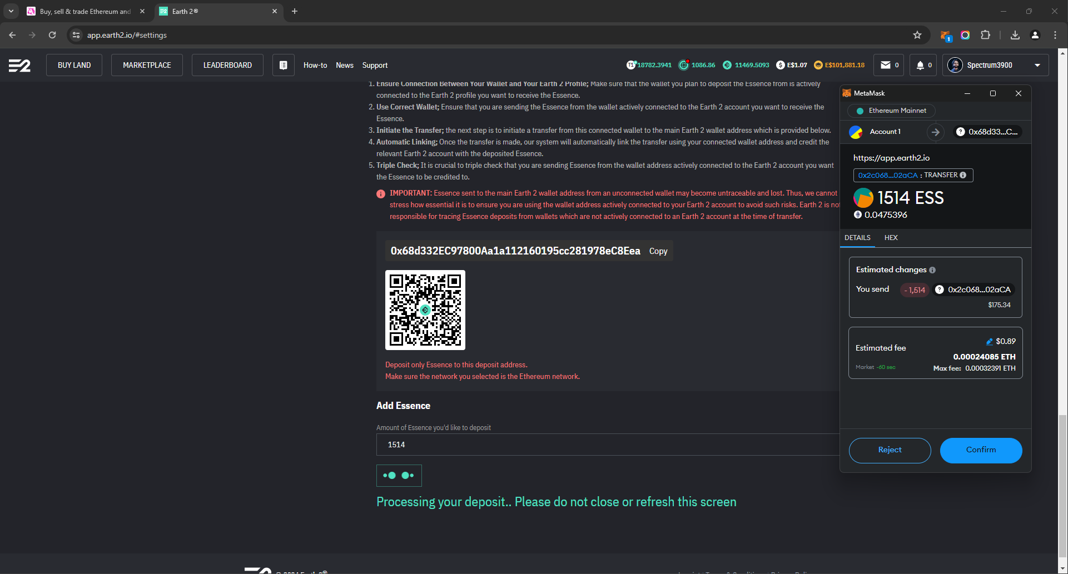
Task: Open the mail messages icon
Action: [x=886, y=65]
